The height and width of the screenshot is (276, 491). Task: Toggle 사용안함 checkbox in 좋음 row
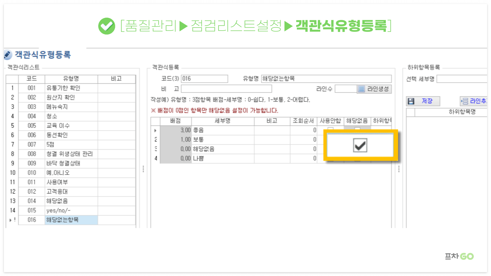pos(330,129)
